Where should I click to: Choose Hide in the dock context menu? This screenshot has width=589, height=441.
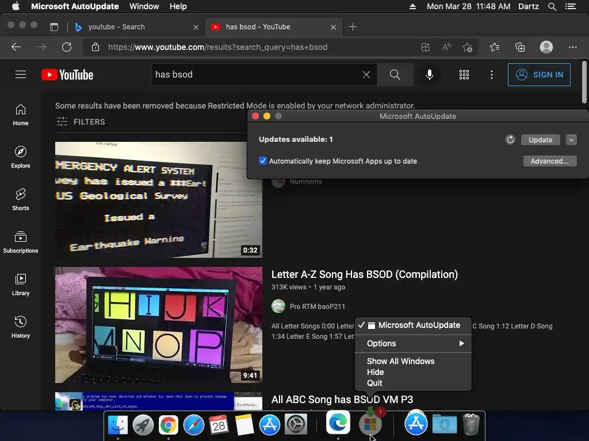pos(375,372)
